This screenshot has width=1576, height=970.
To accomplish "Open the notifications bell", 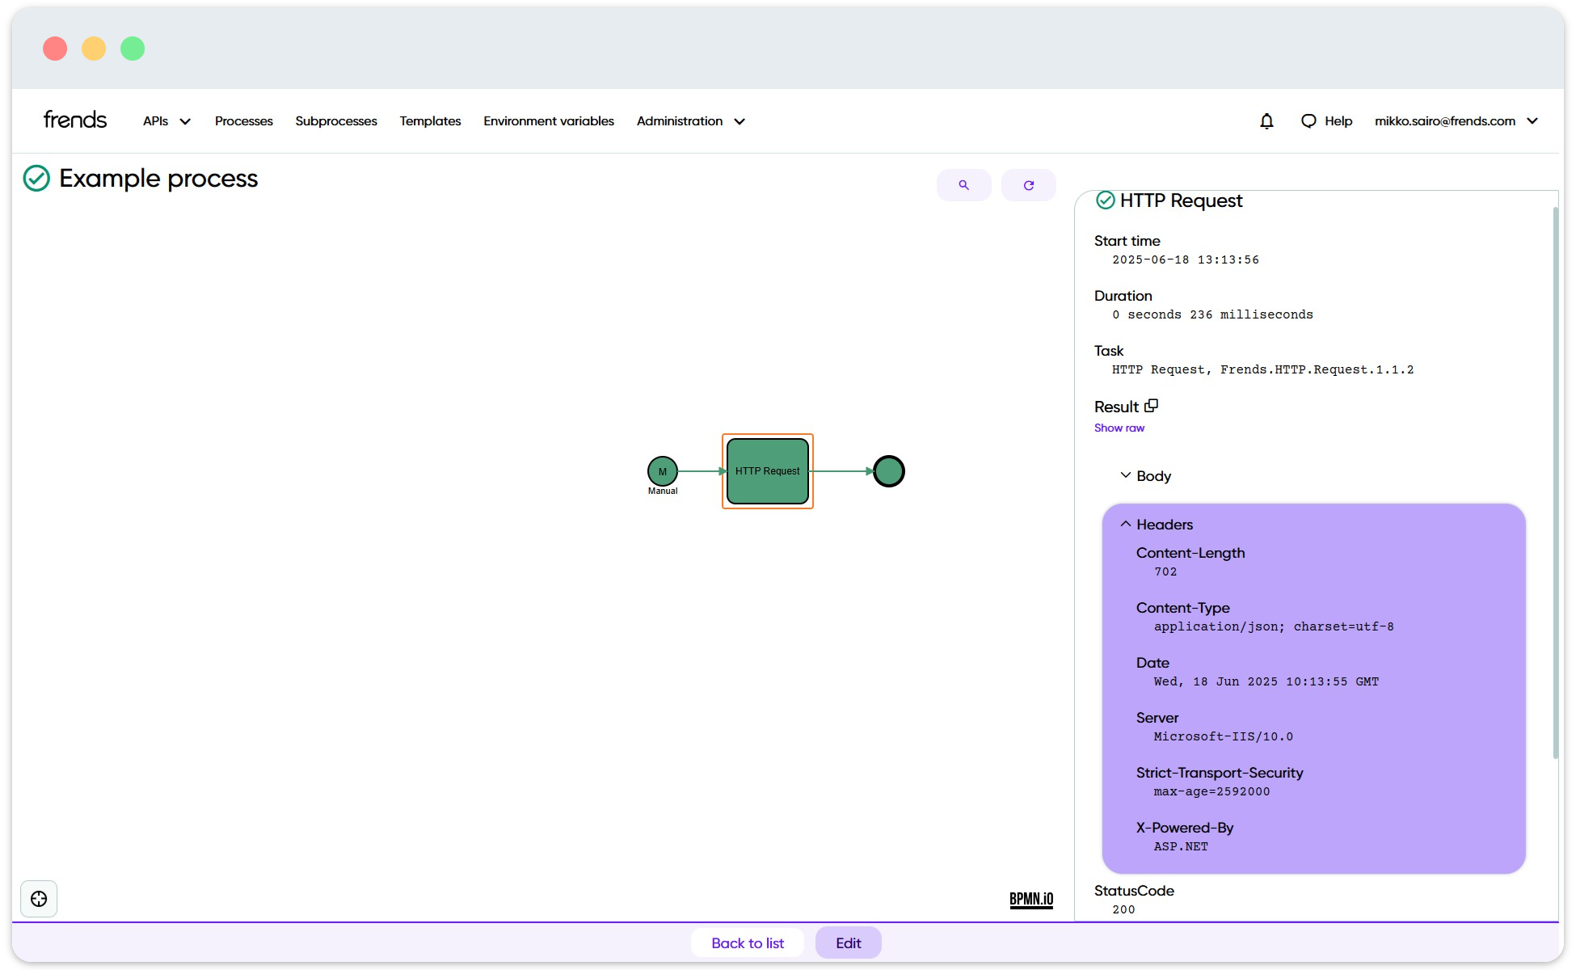I will 1266,121.
